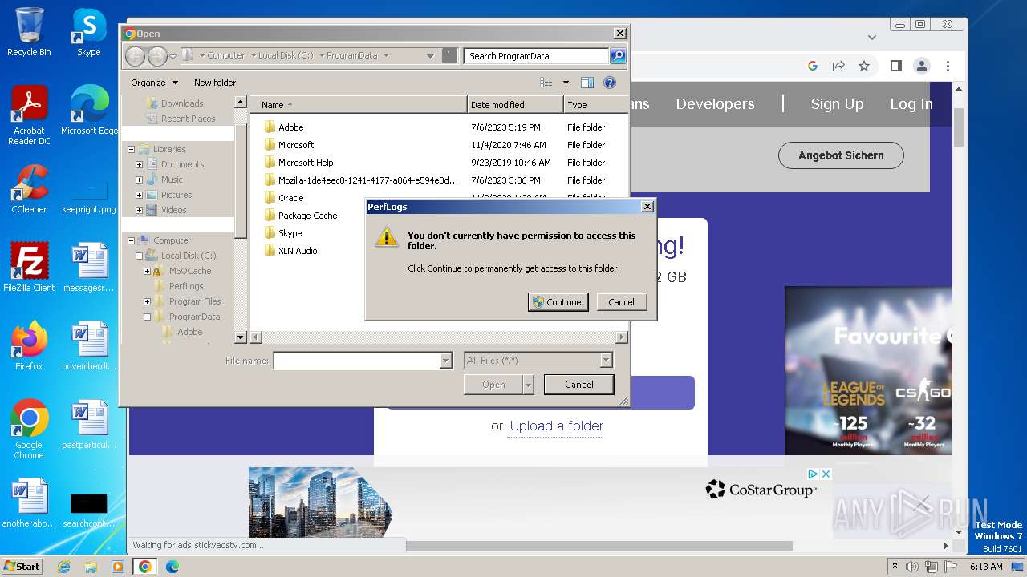Select PerfLogs in the navigation tree
Image resolution: width=1027 pixels, height=577 pixels.
click(x=186, y=286)
